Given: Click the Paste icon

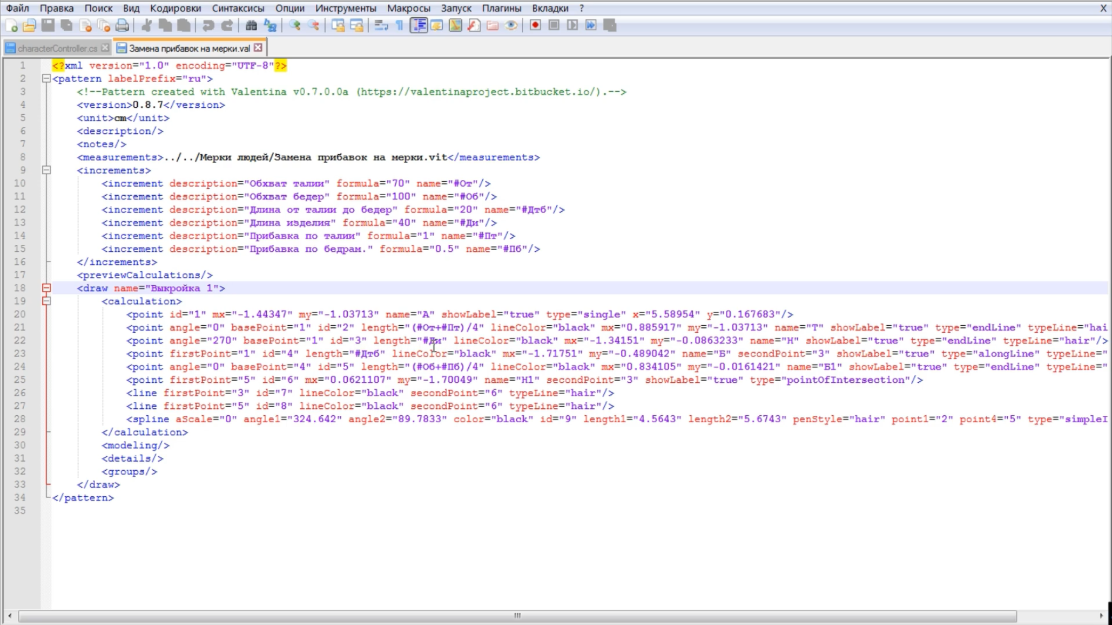Looking at the screenshot, I should (x=184, y=25).
